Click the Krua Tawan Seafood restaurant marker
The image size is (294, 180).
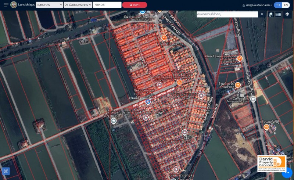coord(240,58)
